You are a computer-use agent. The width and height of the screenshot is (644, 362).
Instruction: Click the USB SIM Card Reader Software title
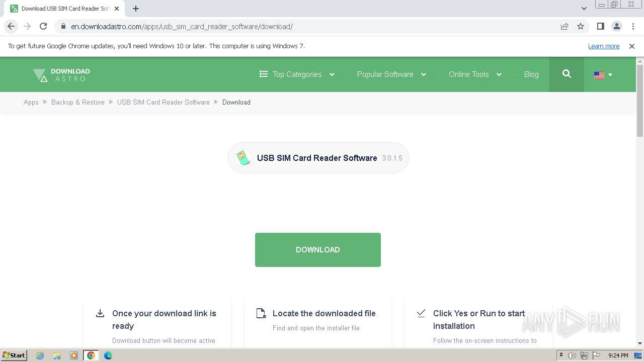[317, 158]
